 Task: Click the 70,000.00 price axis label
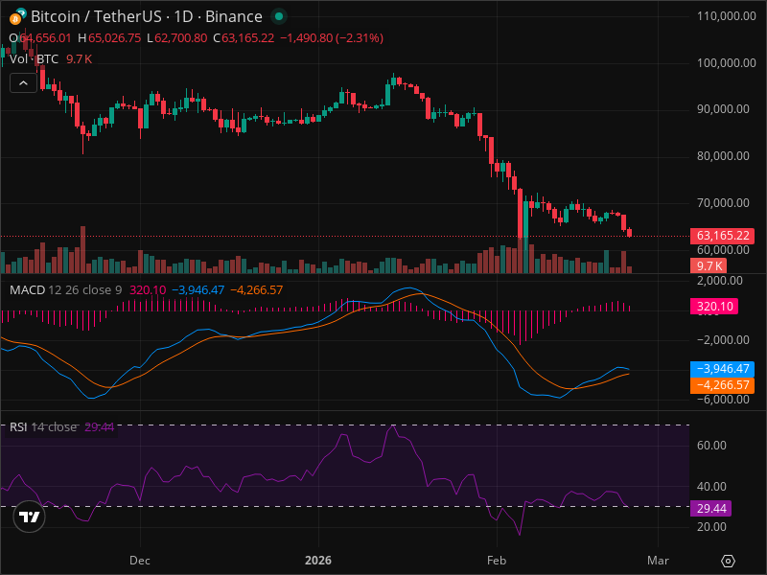click(723, 203)
